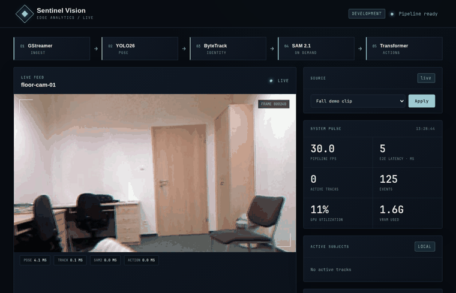456x293 pixels.
Task: Select the YOLO26 pose pipeline stage
Action: pos(140,49)
